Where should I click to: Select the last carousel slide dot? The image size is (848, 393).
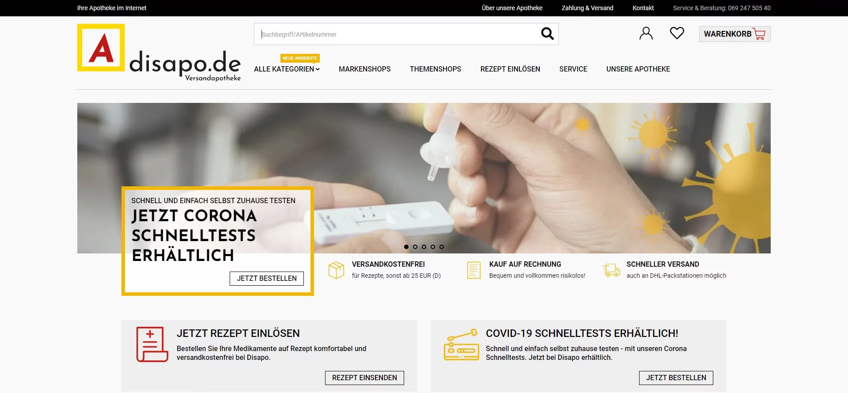(x=442, y=247)
